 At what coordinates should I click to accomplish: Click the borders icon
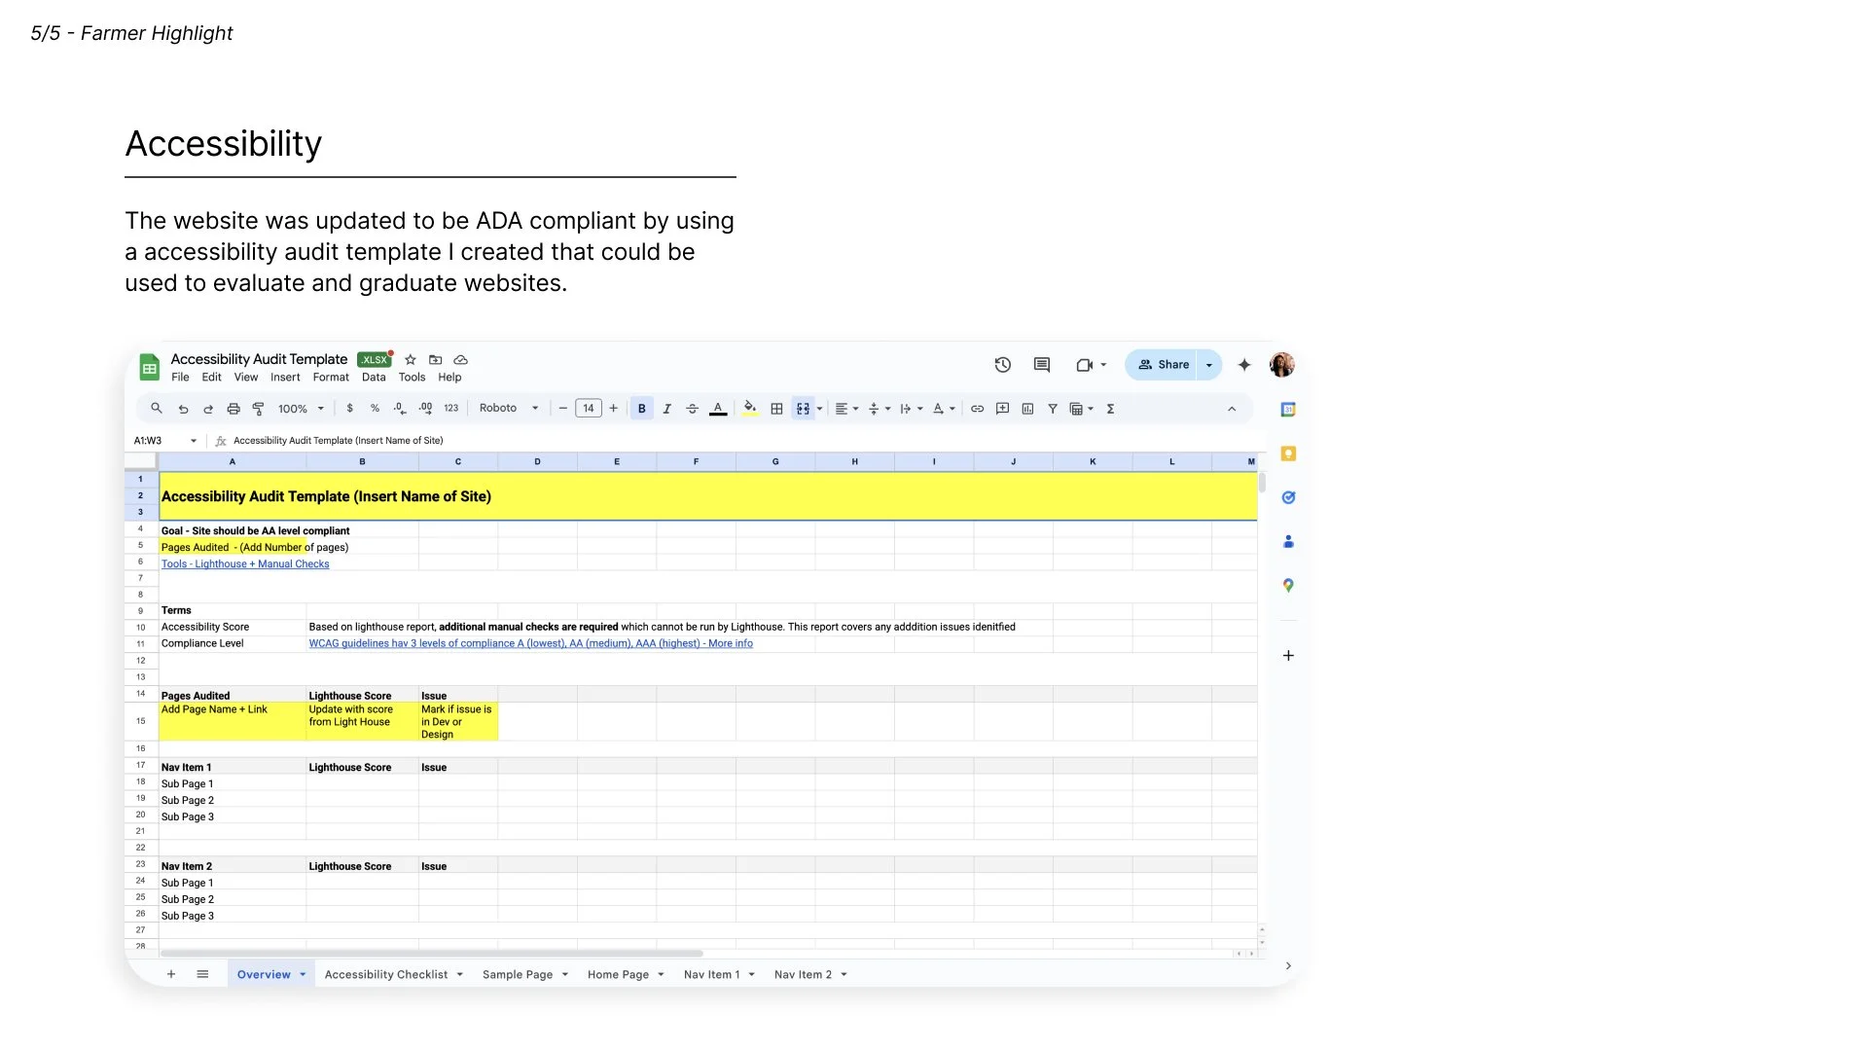pos(776,409)
